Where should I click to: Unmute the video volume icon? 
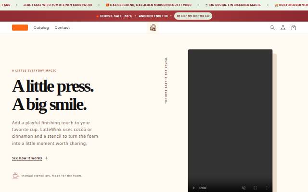tap(244, 188)
